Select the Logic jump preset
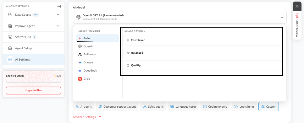The width and height of the screenshot is (304, 123). click(x=244, y=107)
